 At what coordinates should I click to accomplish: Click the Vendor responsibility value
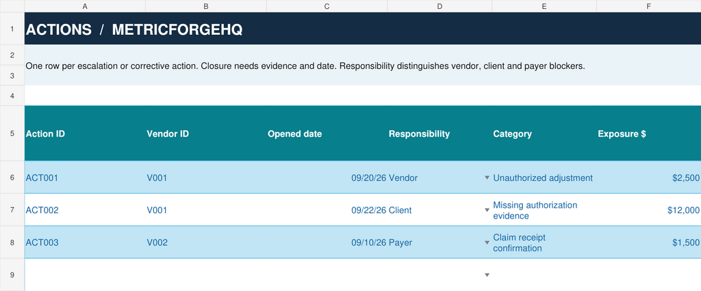click(403, 178)
